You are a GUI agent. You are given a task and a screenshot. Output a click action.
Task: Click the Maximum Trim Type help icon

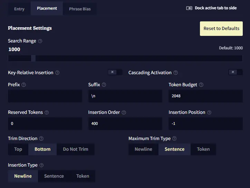click(x=174, y=139)
